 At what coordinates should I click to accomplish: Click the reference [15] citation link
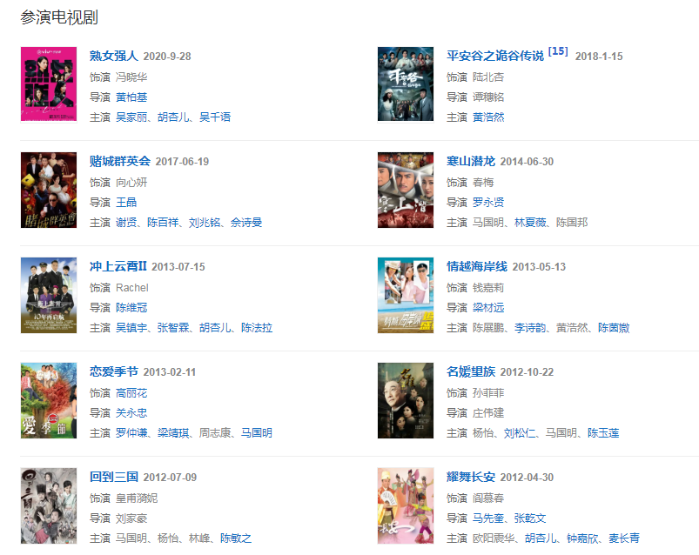558,51
